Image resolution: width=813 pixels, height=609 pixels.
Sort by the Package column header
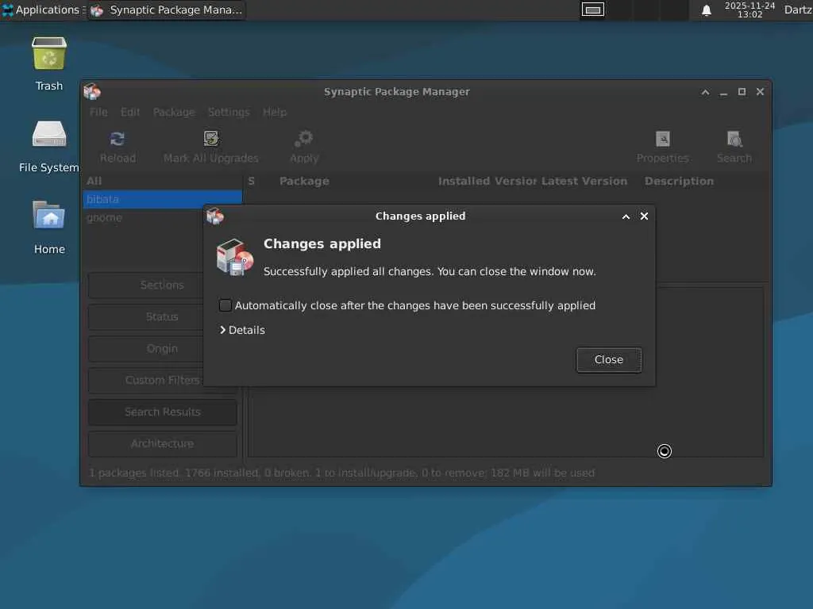(x=304, y=182)
